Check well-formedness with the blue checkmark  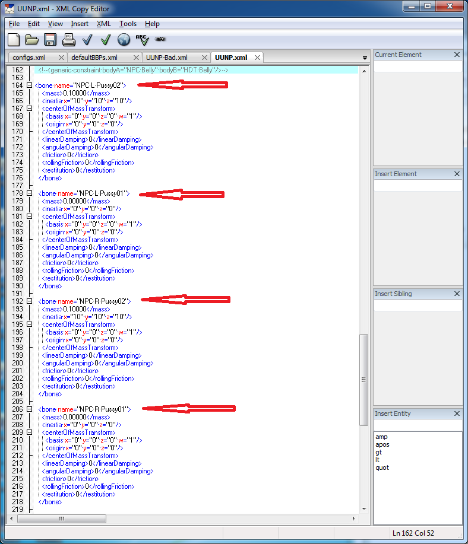click(x=87, y=40)
